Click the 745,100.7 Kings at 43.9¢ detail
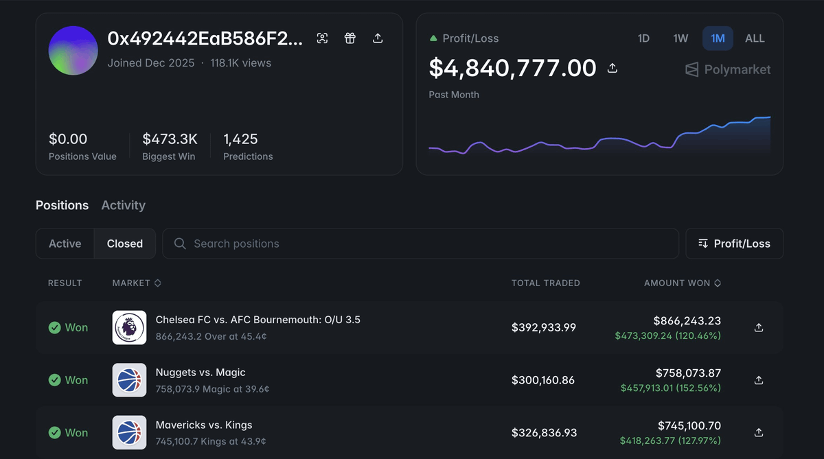This screenshot has height=459, width=824. (x=211, y=441)
